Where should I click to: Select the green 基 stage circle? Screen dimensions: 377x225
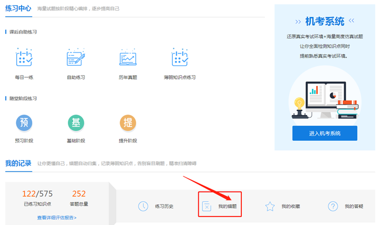tap(76, 123)
